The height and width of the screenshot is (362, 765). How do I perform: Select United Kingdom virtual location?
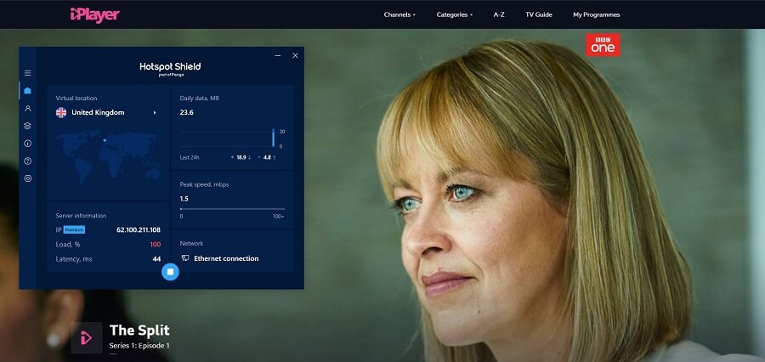point(98,113)
